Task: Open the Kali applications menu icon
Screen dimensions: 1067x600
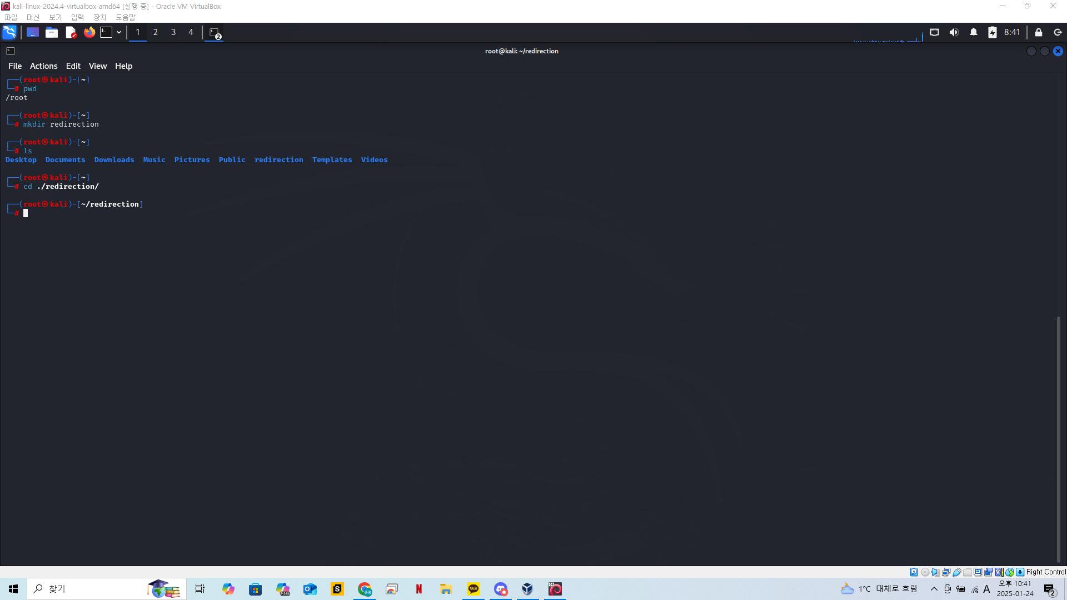Action: pos(9,32)
